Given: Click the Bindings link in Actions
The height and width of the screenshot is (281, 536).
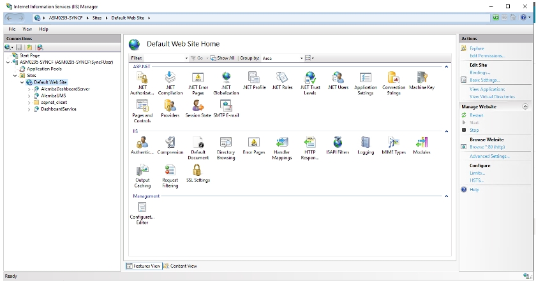Looking at the screenshot, I should coord(480,73).
